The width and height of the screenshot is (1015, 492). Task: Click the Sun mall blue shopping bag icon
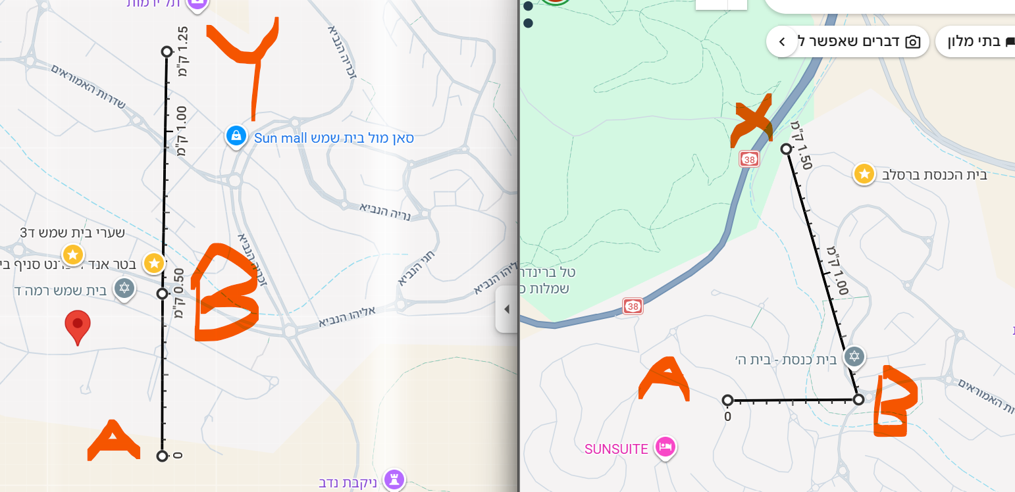pyautogui.click(x=236, y=136)
